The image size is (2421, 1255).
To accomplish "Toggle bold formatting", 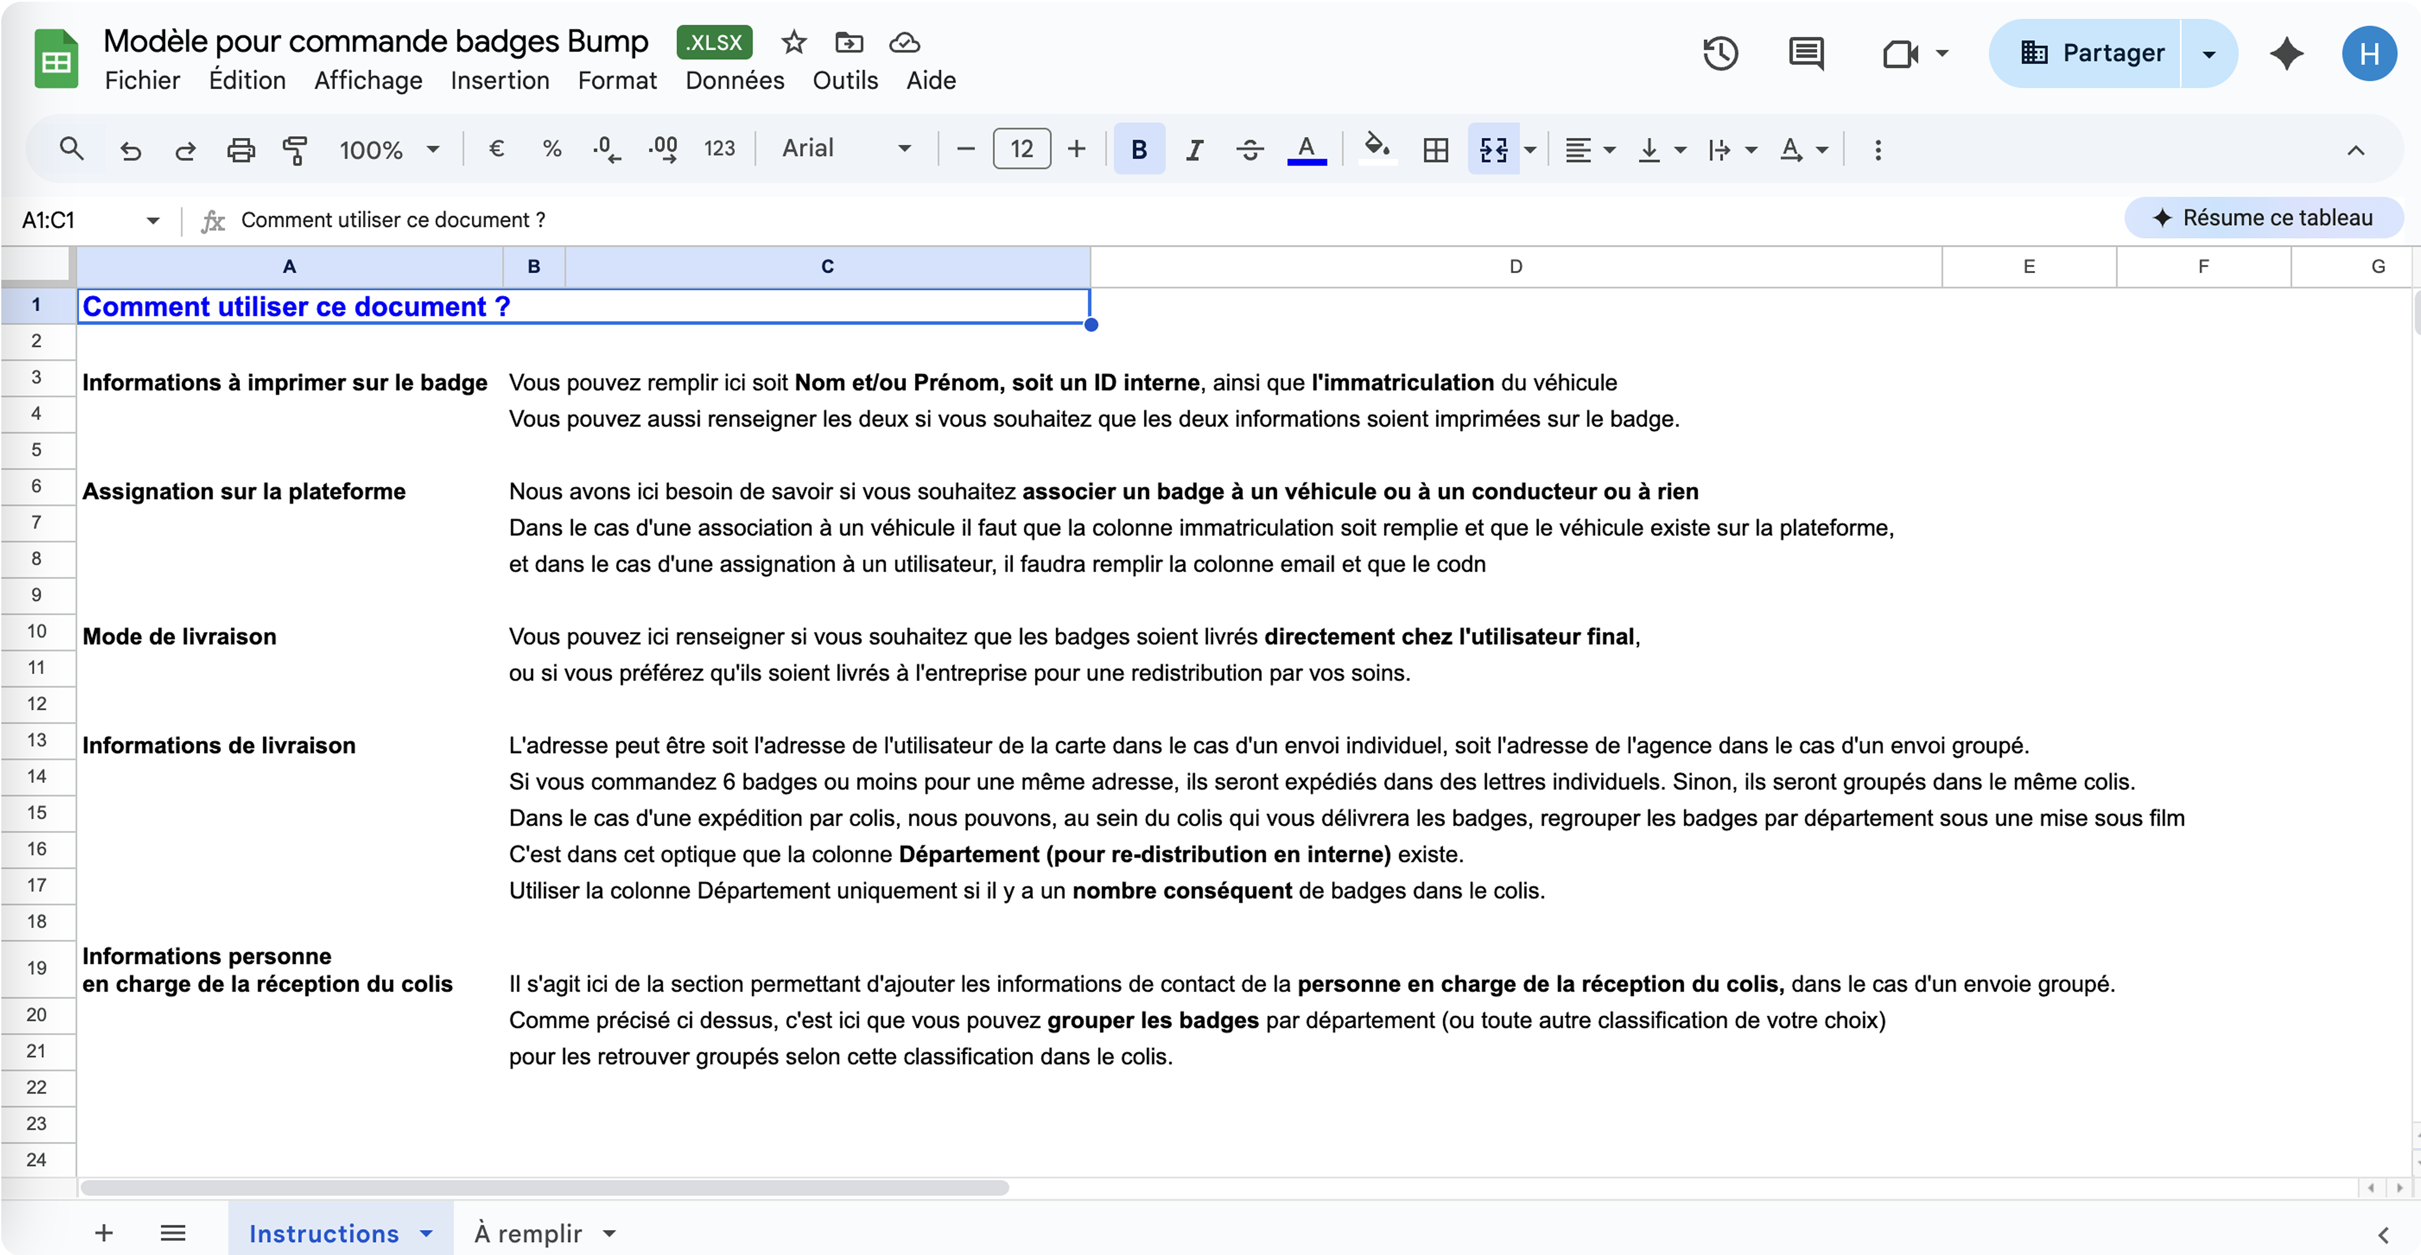I will (x=1138, y=149).
